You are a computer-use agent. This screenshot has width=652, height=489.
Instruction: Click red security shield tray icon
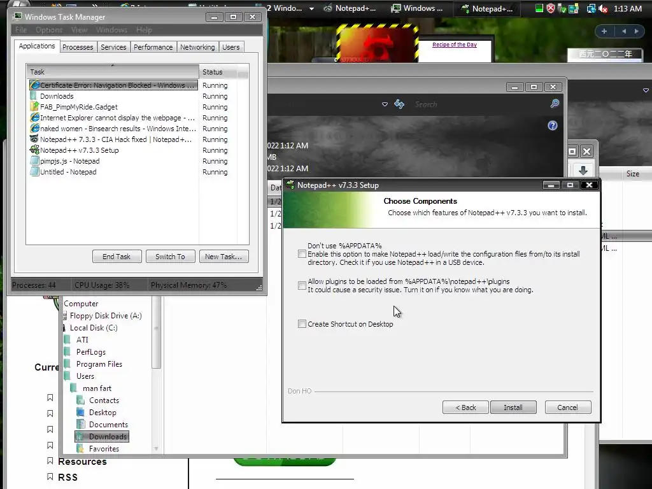pyautogui.click(x=551, y=8)
